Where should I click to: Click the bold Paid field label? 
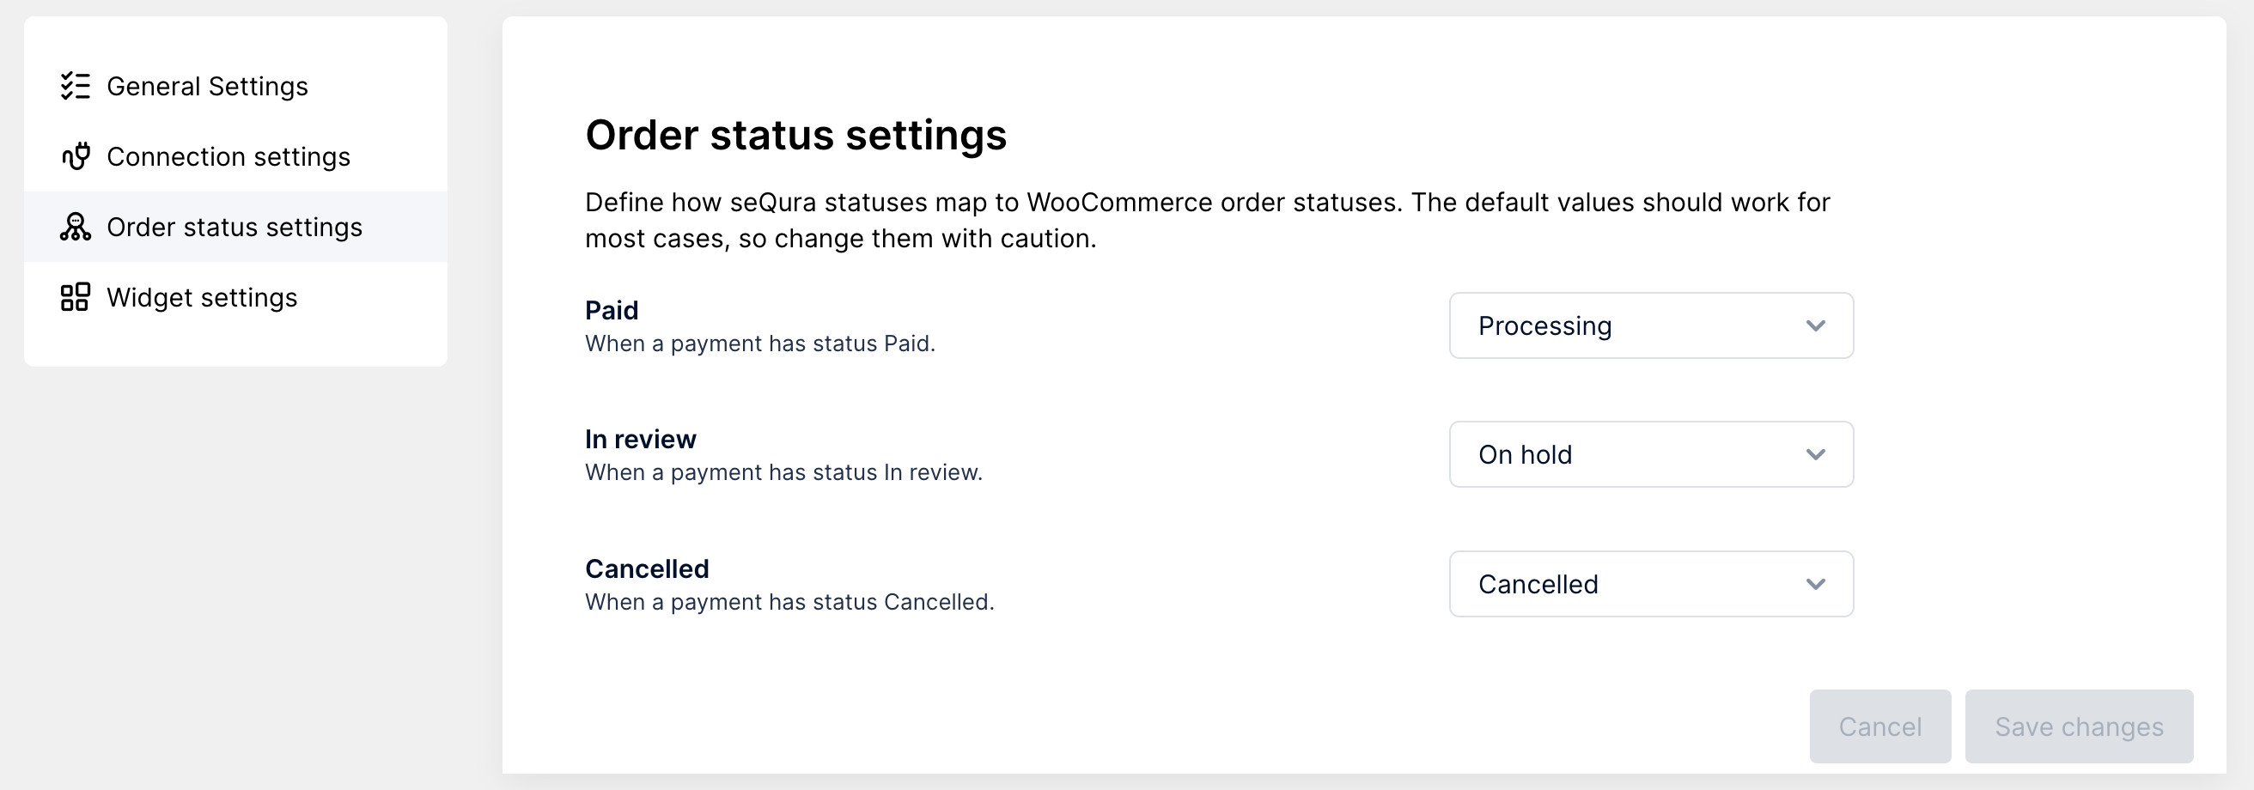(x=612, y=311)
